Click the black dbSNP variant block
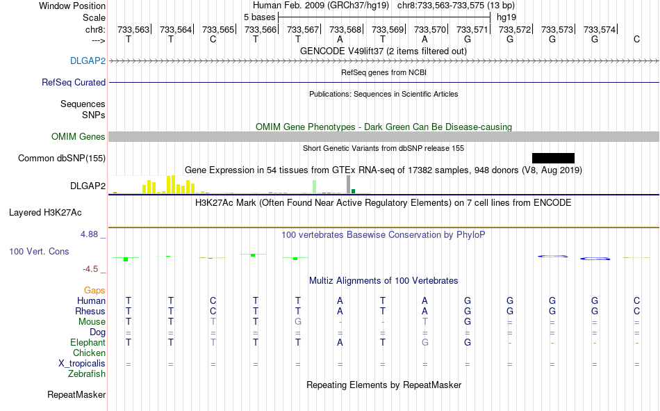This screenshot has width=660, height=411. [553, 158]
